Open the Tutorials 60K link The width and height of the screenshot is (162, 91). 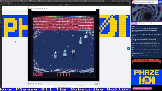82,86
